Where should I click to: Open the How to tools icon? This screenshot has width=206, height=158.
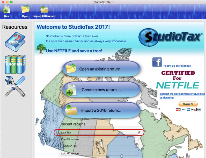(x=15, y=86)
